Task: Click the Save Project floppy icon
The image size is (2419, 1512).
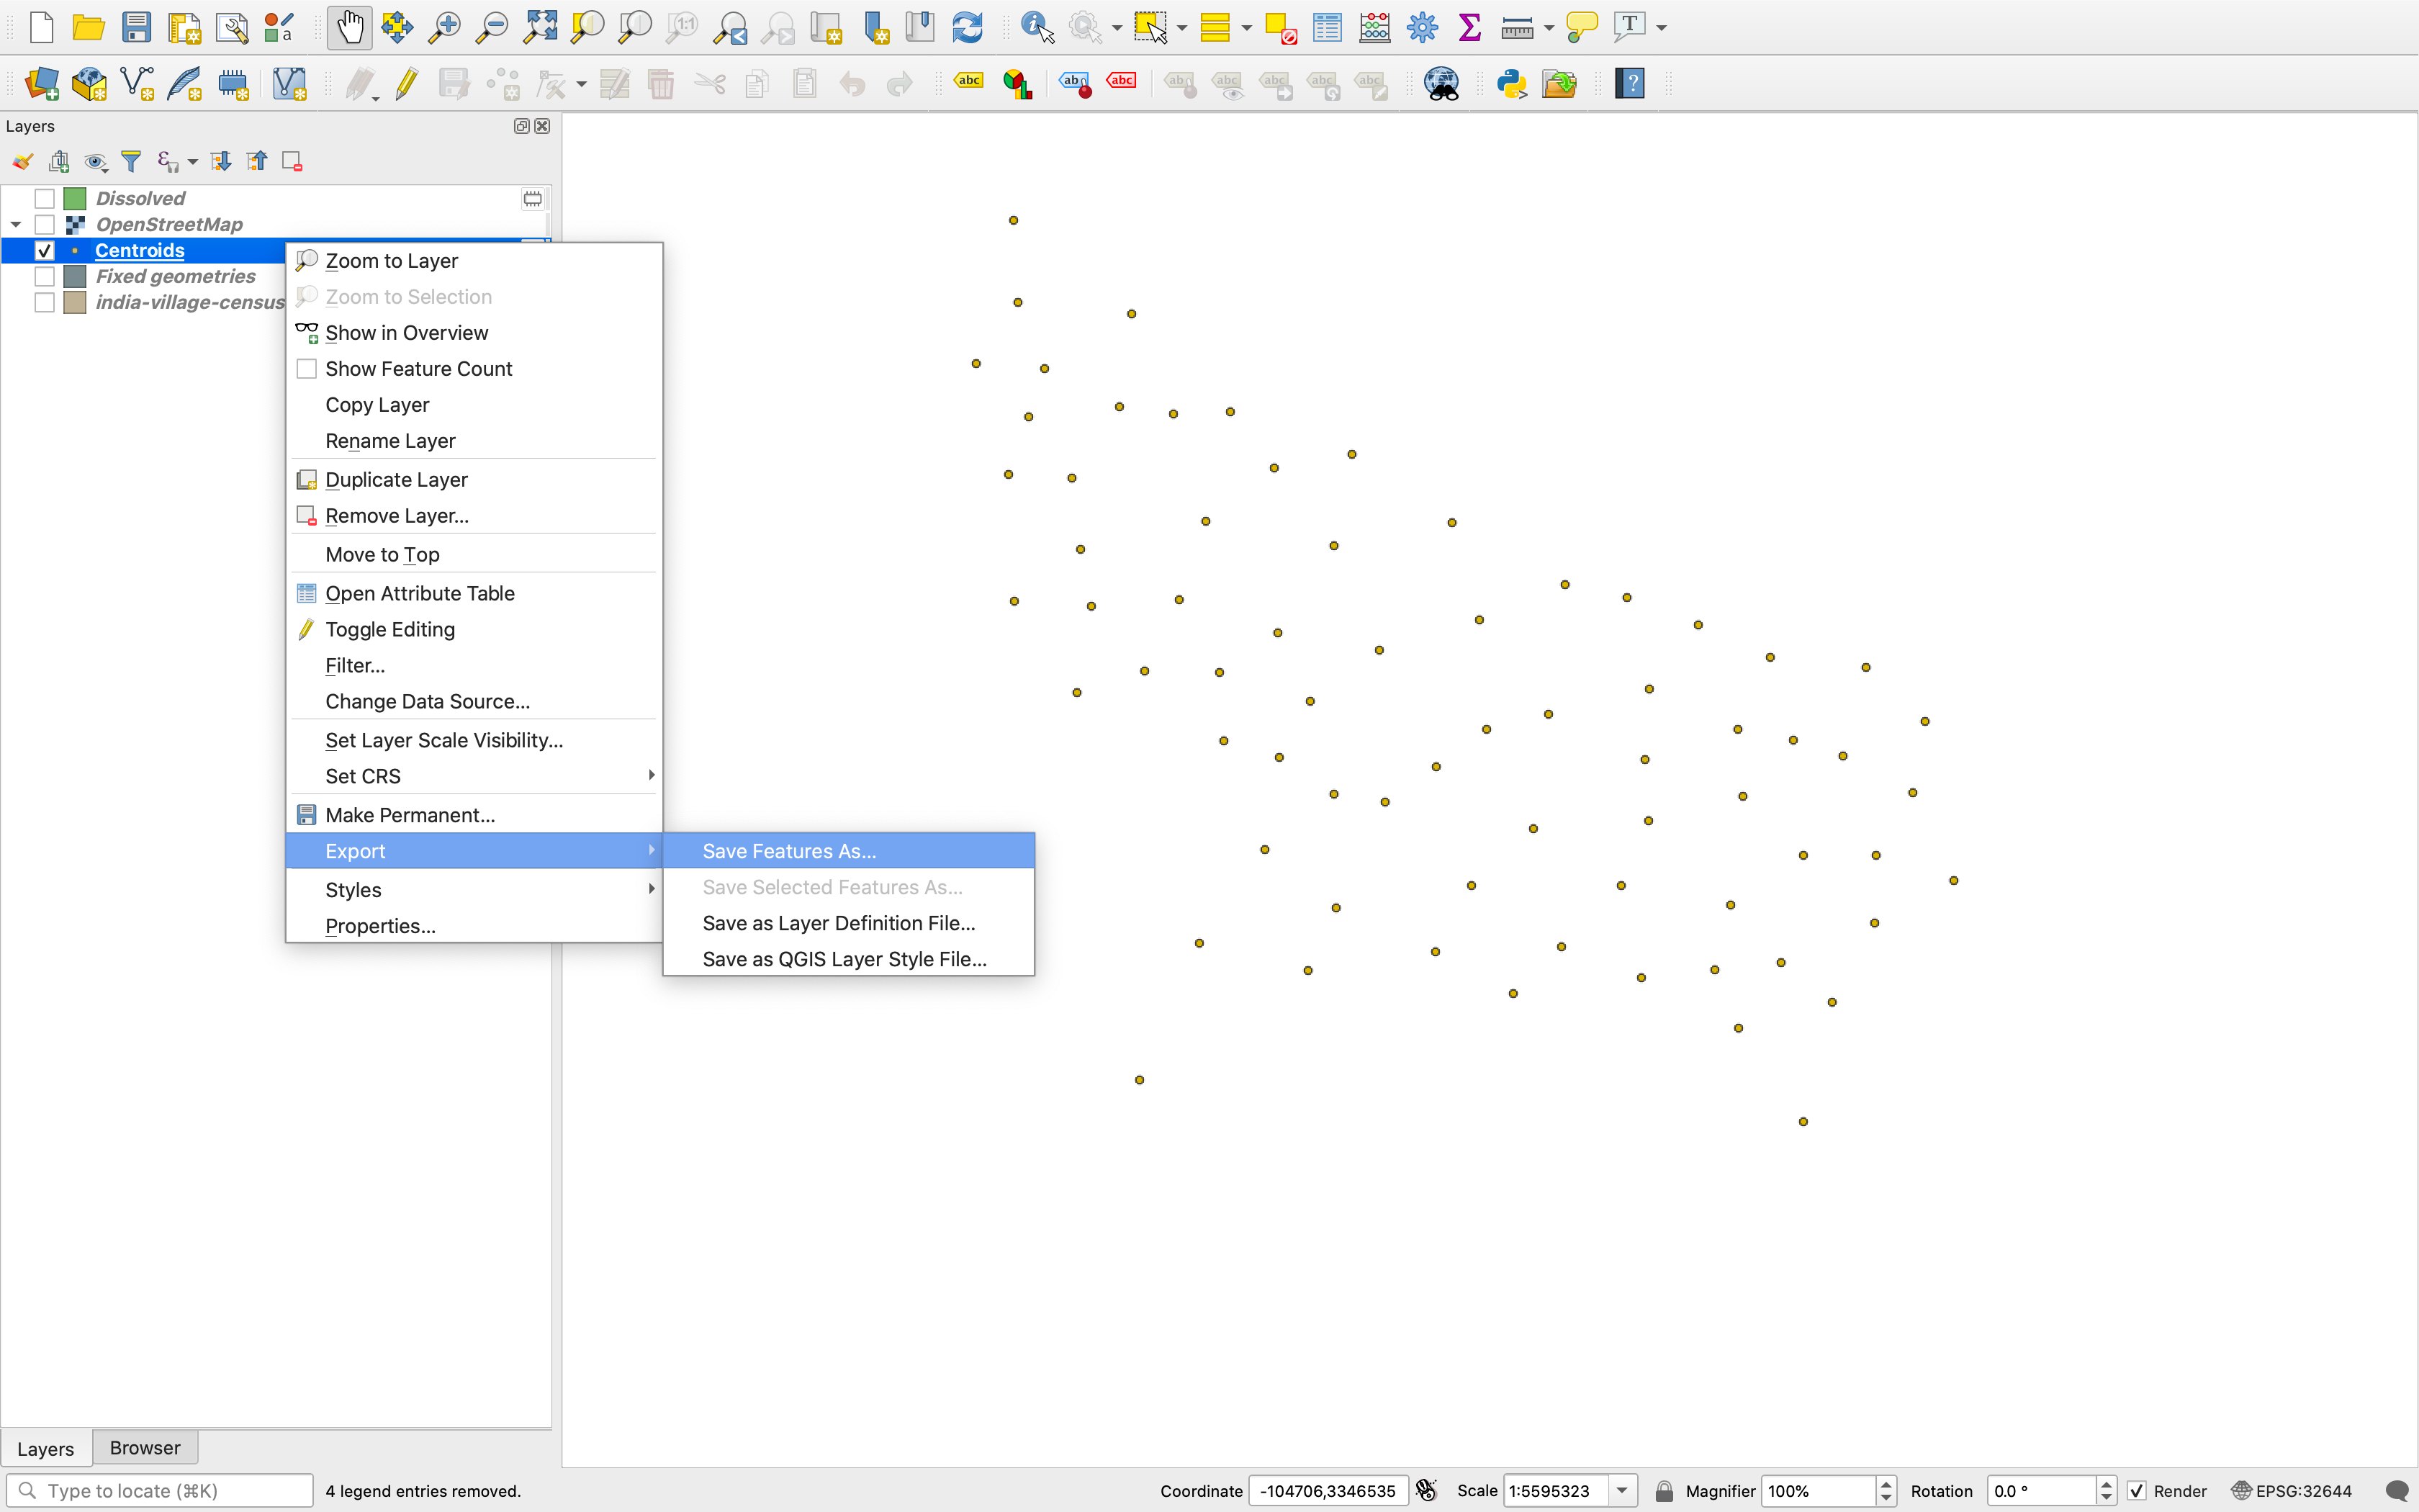Action: pos(136,27)
